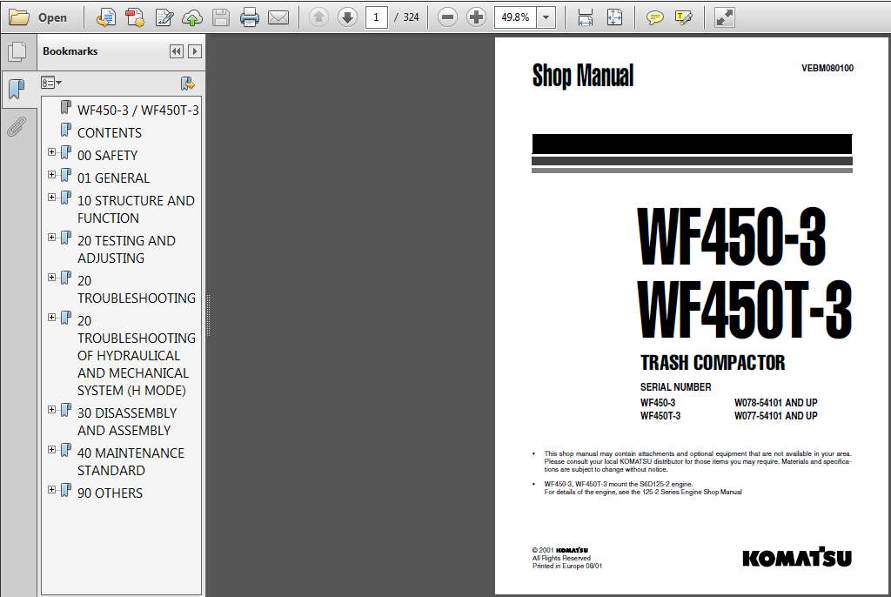Click the print icon

coord(250,17)
